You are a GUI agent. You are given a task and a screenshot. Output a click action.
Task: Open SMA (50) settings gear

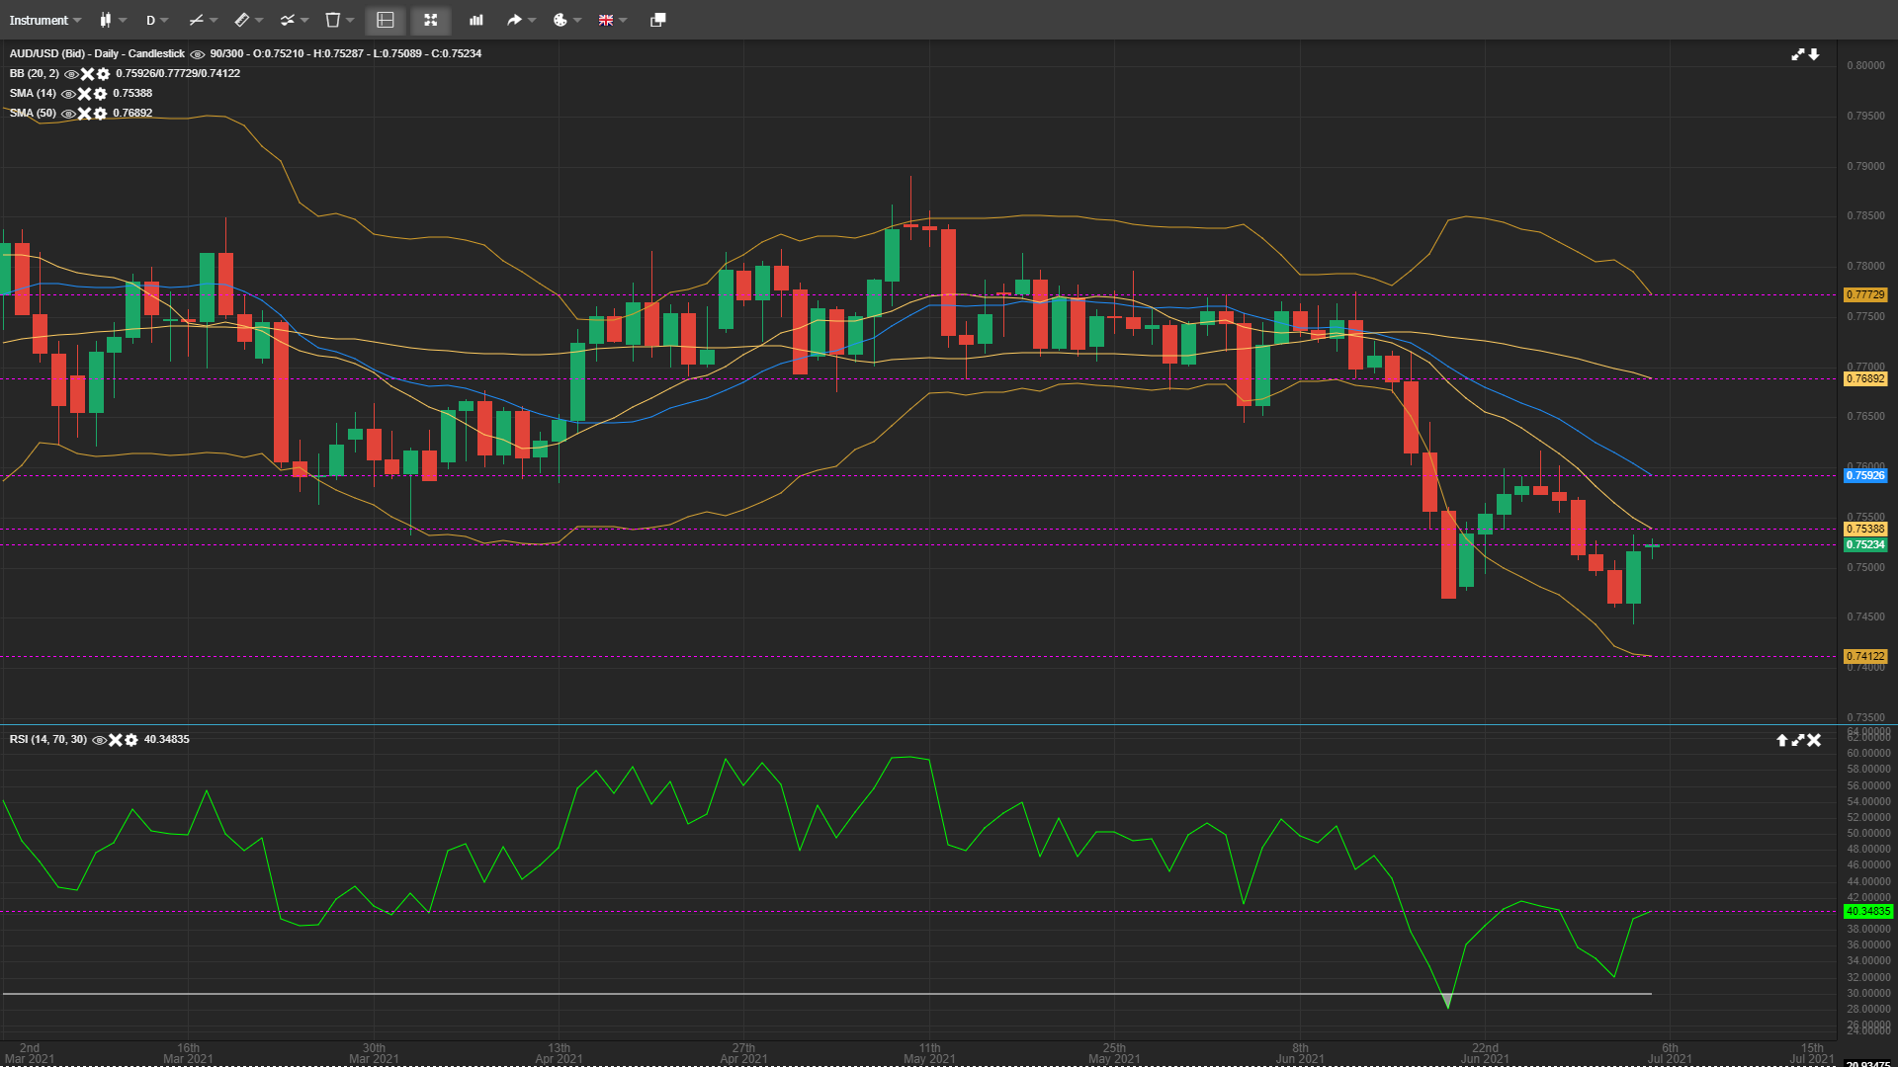[100, 114]
